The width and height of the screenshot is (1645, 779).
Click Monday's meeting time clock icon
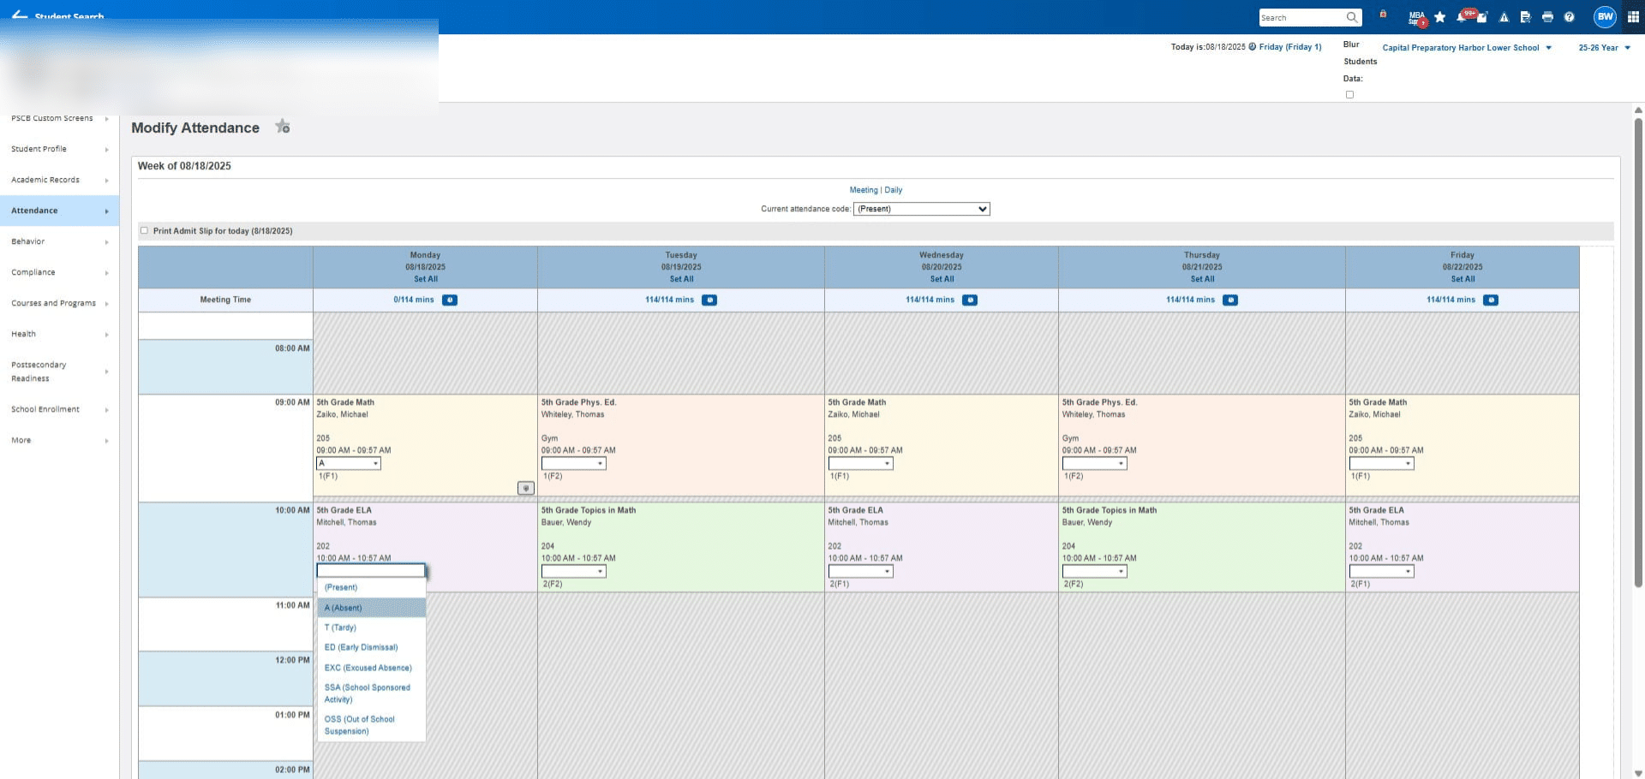(x=450, y=300)
